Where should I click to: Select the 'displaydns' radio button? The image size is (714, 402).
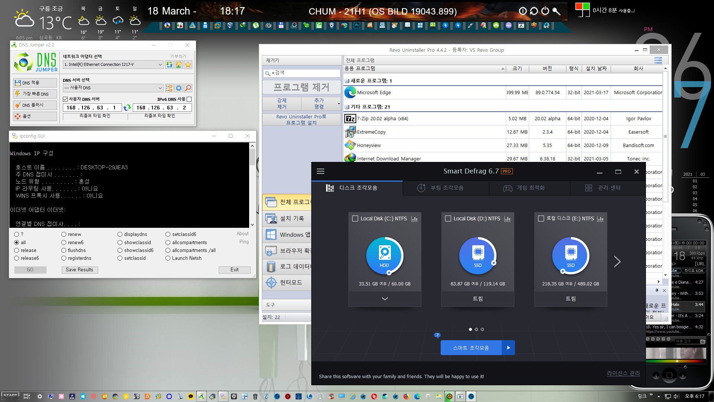pos(120,234)
